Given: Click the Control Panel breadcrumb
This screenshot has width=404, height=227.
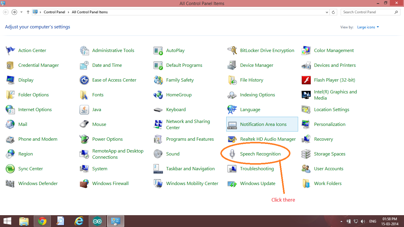Looking at the screenshot, I should pos(54,12).
